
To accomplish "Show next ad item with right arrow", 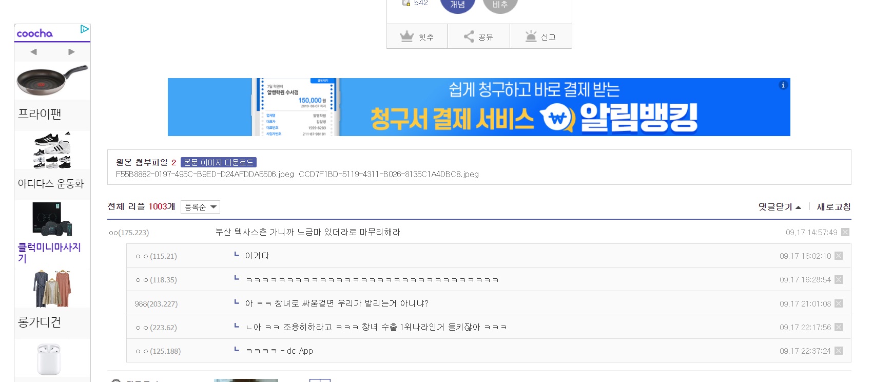I will click(71, 52).
